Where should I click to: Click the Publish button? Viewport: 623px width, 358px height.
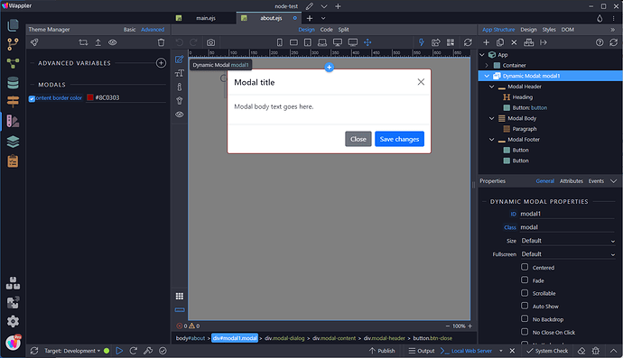point(382,351)
